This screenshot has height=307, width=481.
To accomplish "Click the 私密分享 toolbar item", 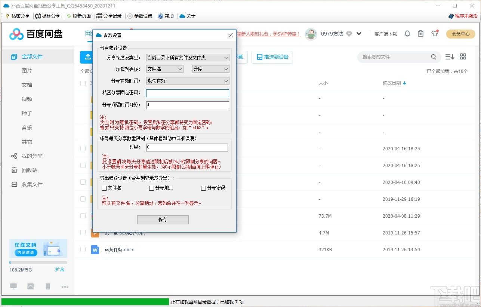I will point(17,16).
